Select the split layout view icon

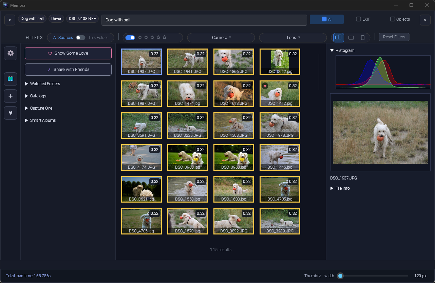[x=338, y=37]
